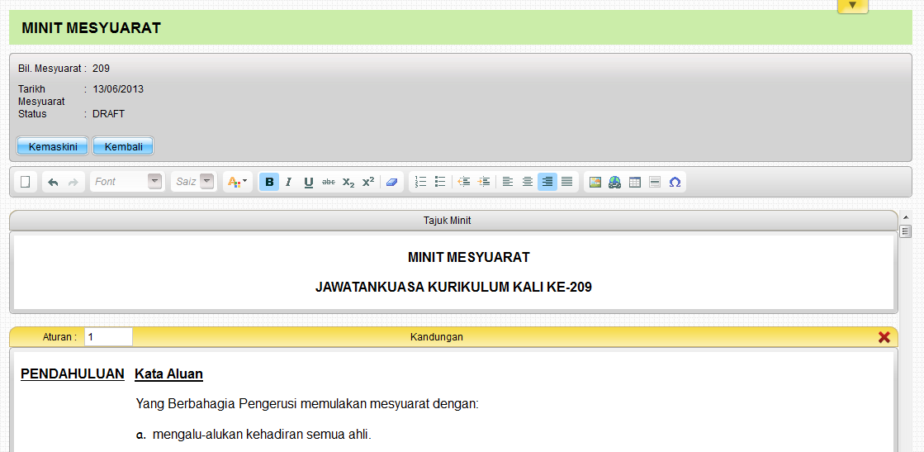Click the vertical scrollbar thumb
The image size is (924, 452).
tap(907, 231)
